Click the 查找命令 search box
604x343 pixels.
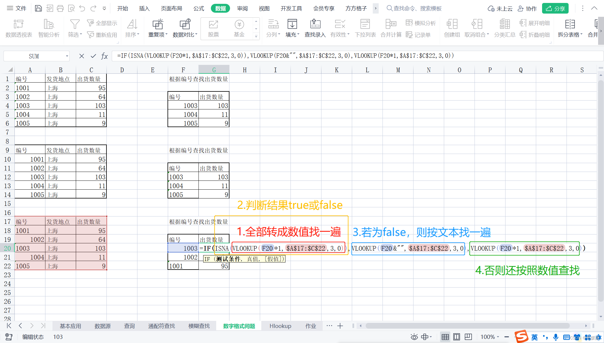click(x=414, y=8)
